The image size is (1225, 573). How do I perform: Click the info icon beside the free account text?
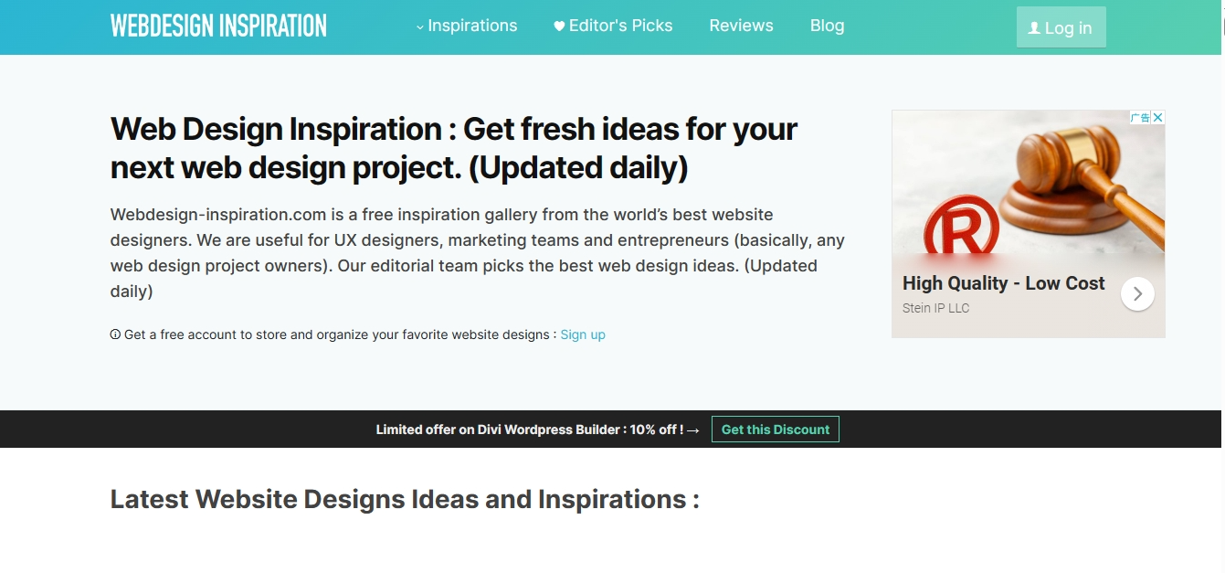(115, 334)
